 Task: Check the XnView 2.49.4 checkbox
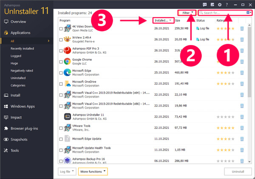click(61, 40)
